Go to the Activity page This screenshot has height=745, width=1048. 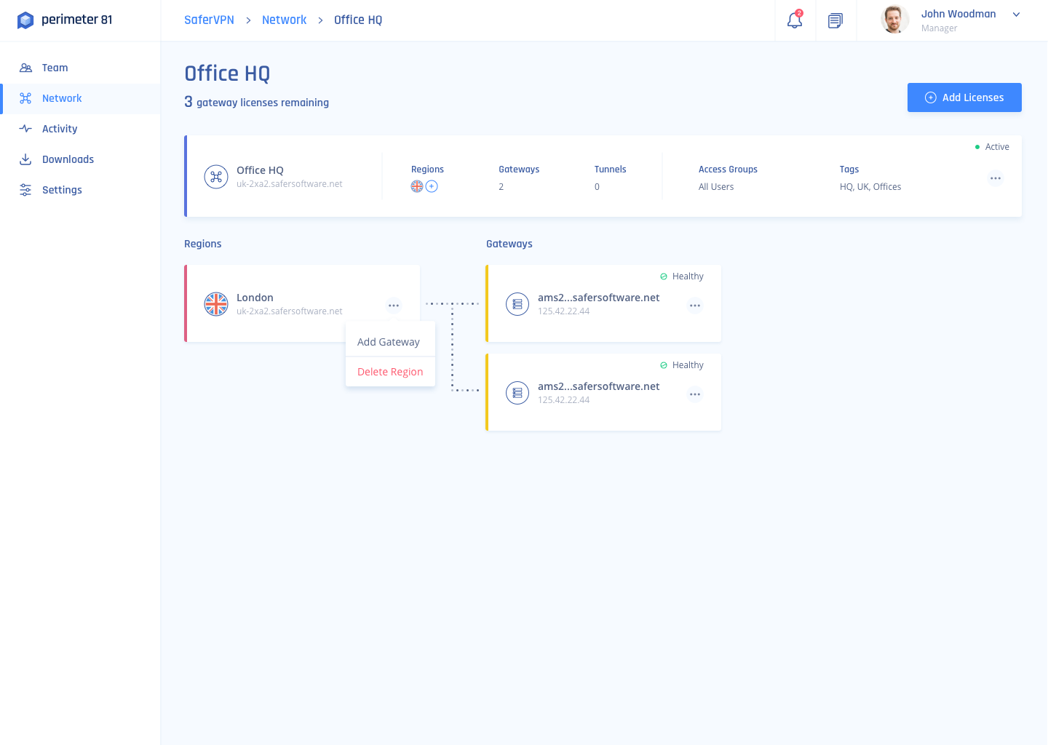80,129
